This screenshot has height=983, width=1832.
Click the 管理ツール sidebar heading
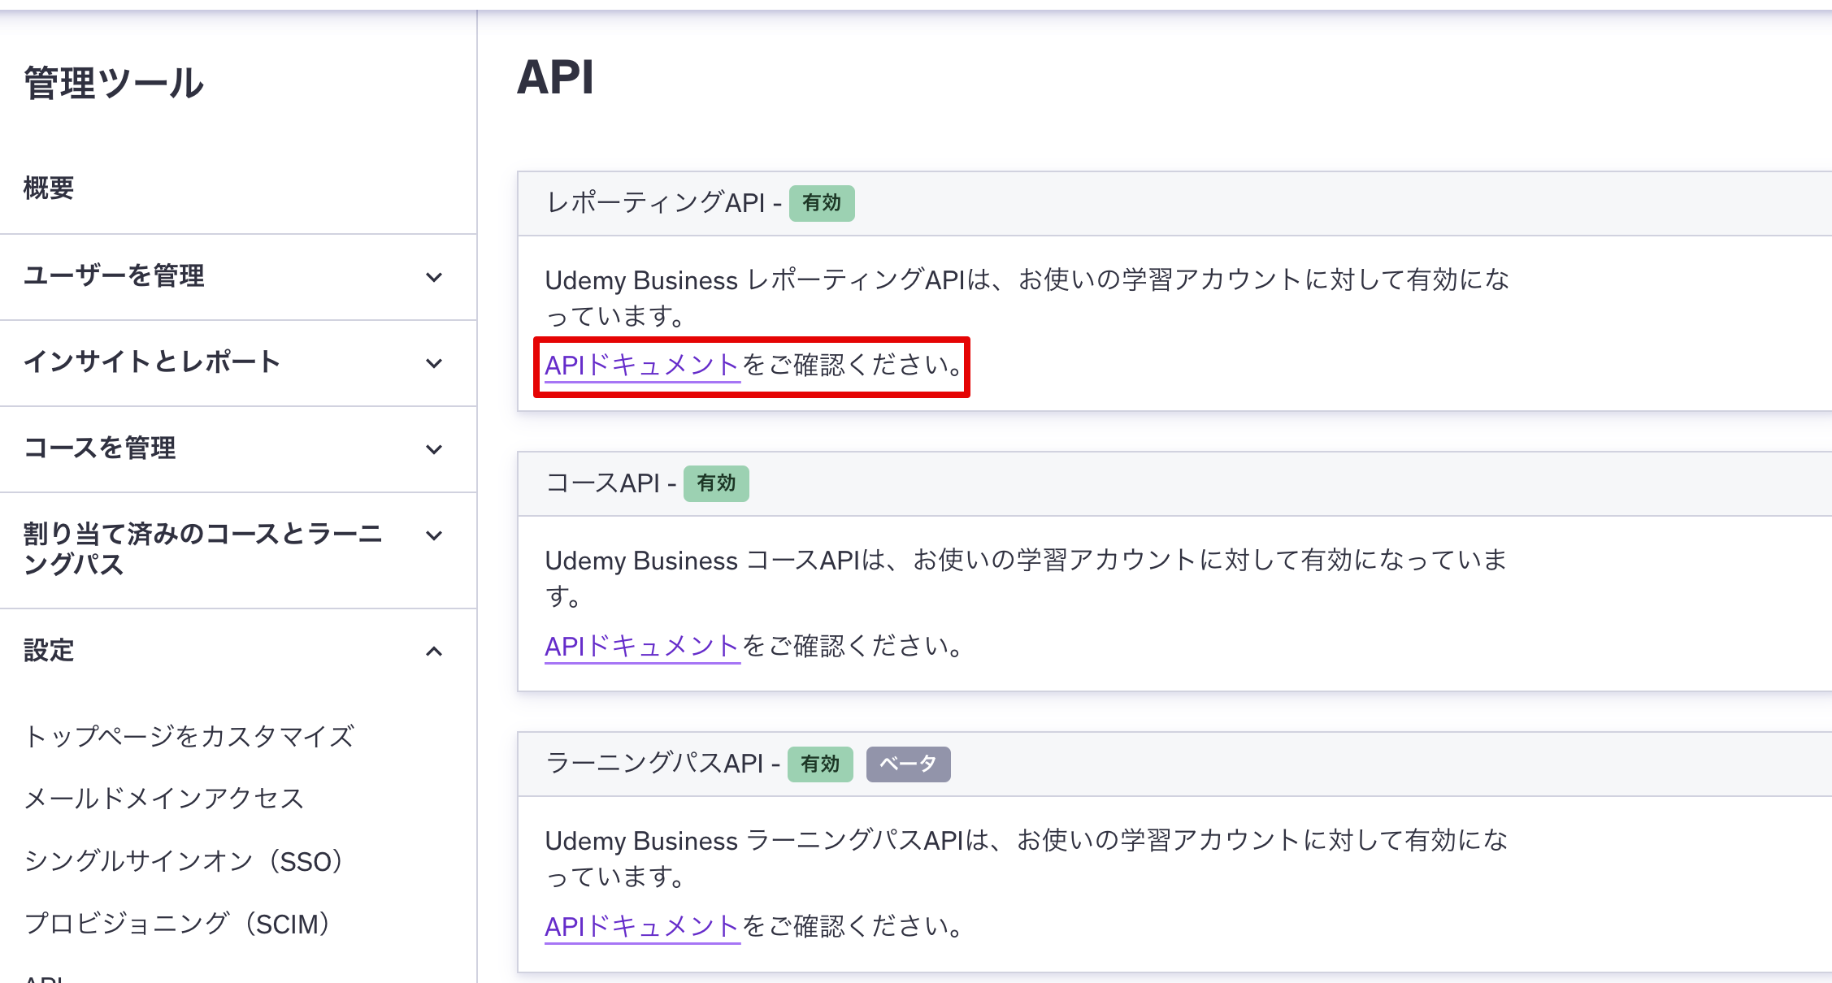point(114,84)
